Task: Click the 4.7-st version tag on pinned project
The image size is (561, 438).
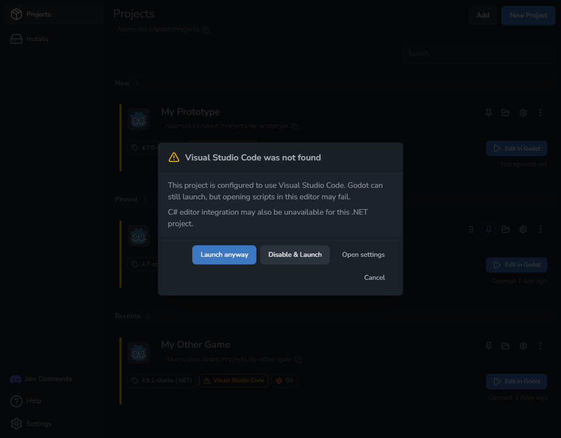Action: pyautogui.click(x=143, y=264)
